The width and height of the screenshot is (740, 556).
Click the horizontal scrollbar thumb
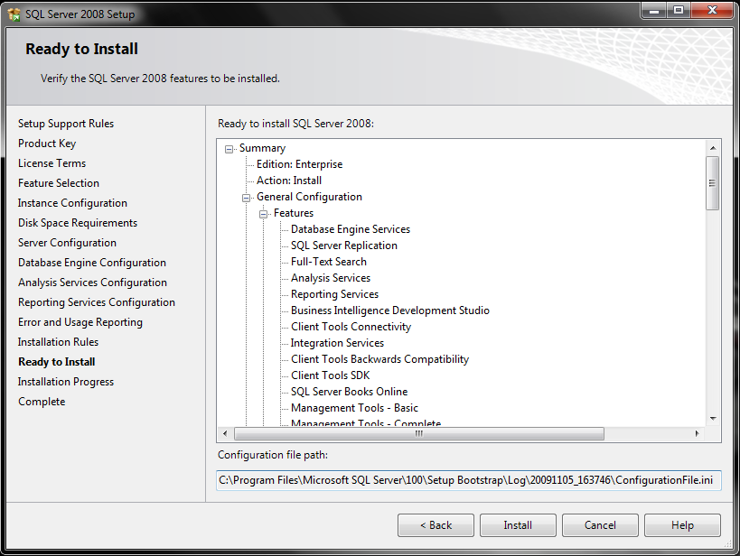(x=419, y=433)
